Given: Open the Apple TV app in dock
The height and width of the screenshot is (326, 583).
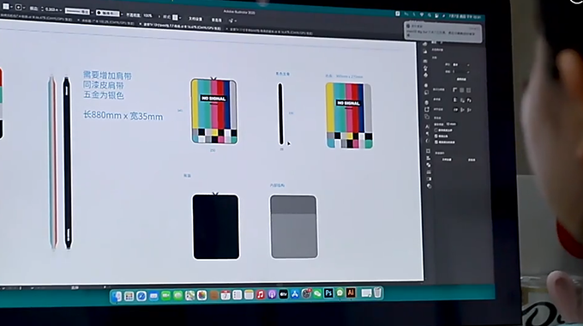Looking at the screenshot, I should [283, 294].
